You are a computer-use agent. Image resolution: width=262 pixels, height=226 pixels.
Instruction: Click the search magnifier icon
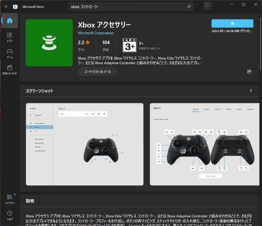189,7
